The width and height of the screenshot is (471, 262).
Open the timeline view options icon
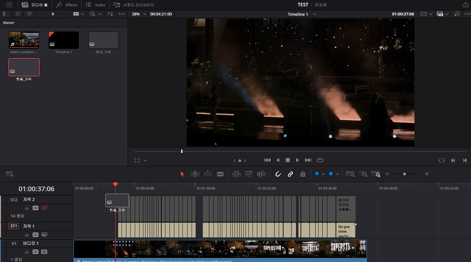(9, 174)
